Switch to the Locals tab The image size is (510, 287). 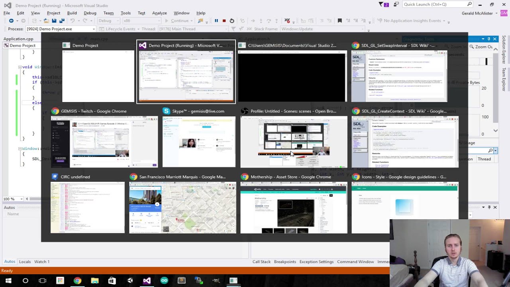tap(25, 262)
